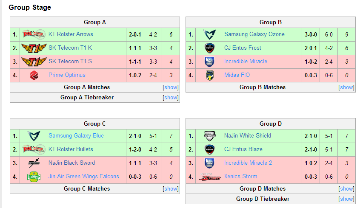Expand the Group A Tiebreaker section

171,97
